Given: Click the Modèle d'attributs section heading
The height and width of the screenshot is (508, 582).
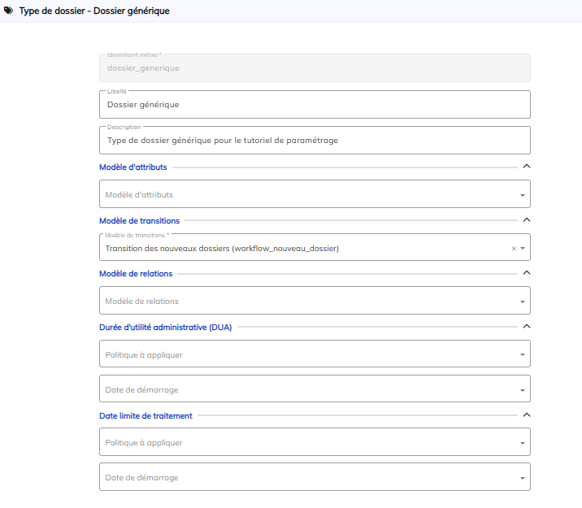Looking at the screenshot, I should [x=133, y=167].
